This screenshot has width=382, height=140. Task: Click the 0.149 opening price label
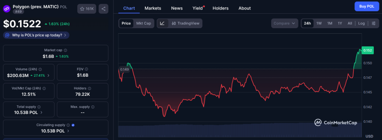pyautogui.click(x=124, y=69)
